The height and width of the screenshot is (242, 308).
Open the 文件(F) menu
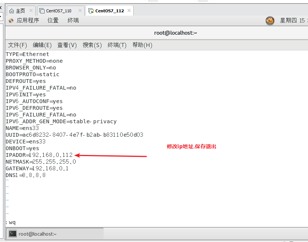(17, 45)
